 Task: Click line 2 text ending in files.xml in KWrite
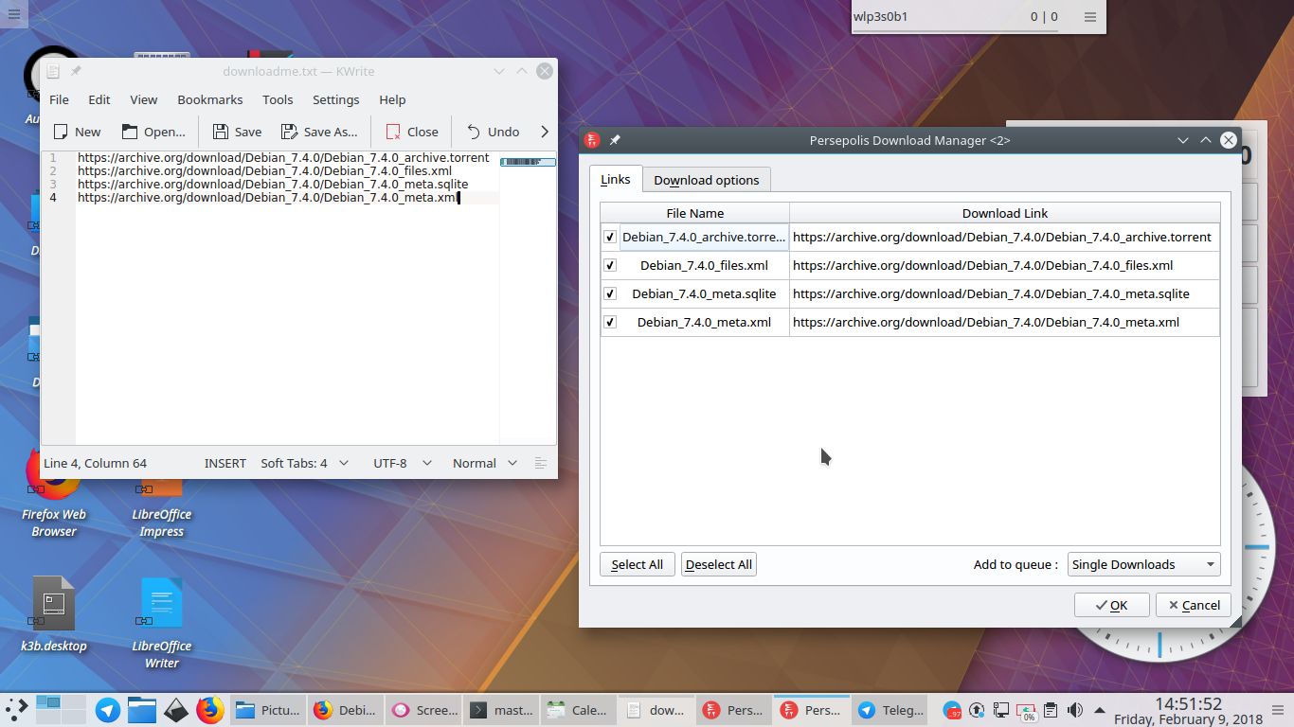click(x=264, y=171)
